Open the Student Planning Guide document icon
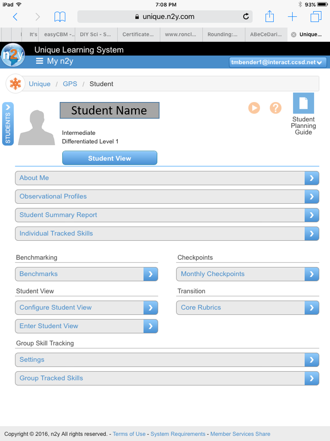 coord(303,103)
